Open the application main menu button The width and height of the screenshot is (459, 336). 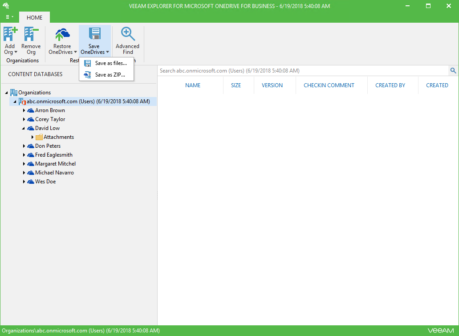coord(9,17)
